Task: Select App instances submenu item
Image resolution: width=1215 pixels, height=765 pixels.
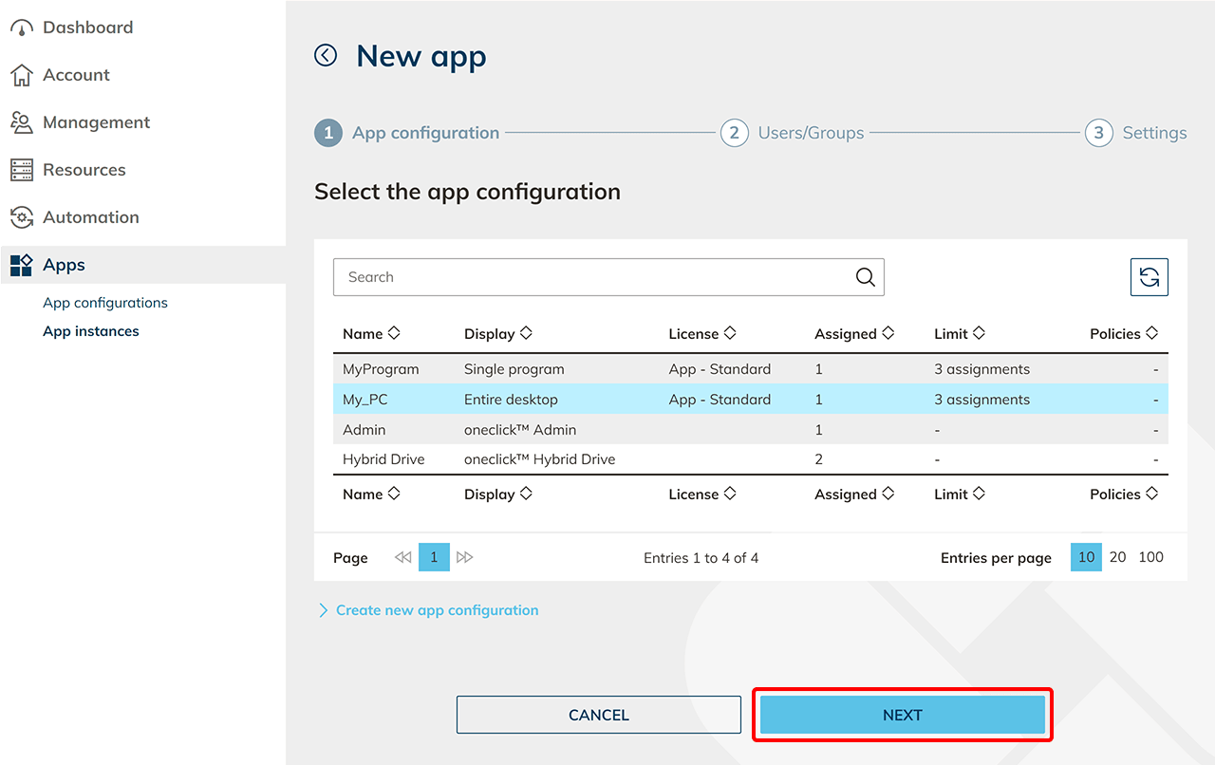Action: (x=91, y=331)
